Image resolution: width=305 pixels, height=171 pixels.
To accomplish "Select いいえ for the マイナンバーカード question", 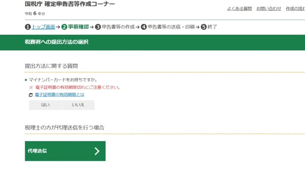I will point(78,105).
